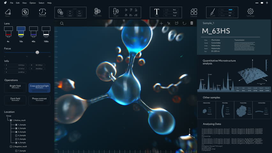
Task: Open the third Other samples thumbnail
Action: click(243, 110)
